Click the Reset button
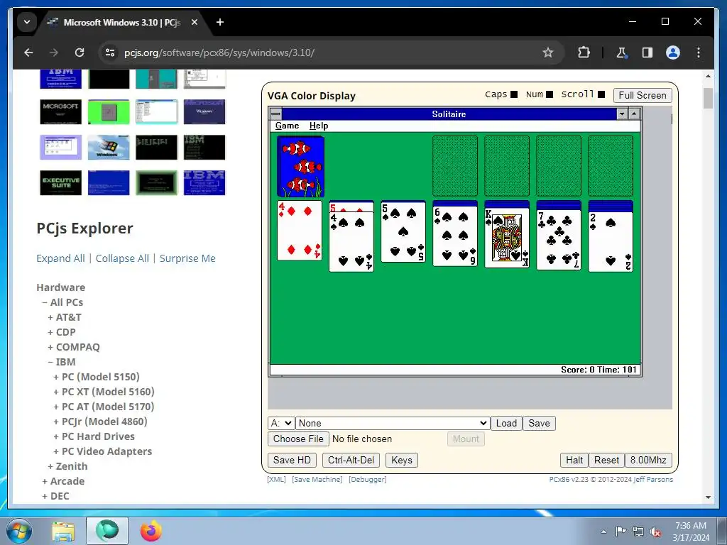The image size is (727, 545). click(x=606, y=460)
